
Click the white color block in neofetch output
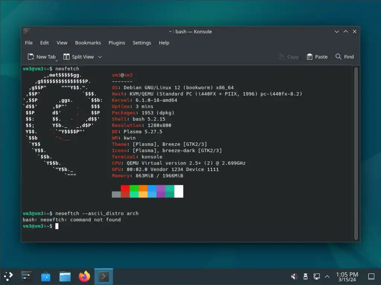click(179, 191)
